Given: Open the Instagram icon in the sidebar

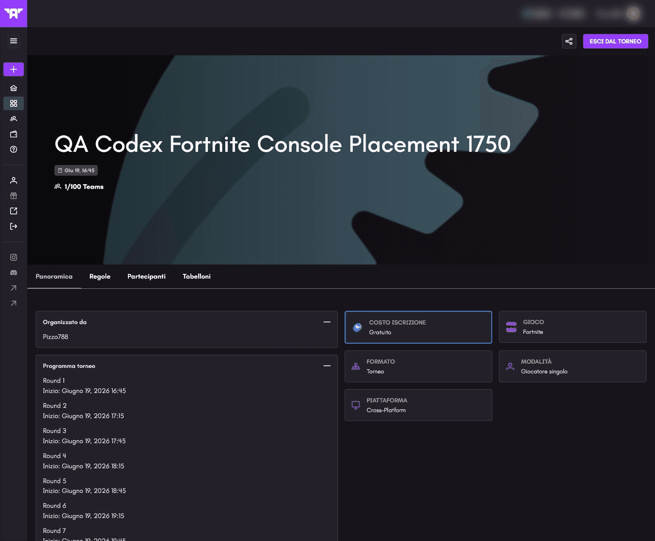Looking at the screenshot, I should (x=14, y=257).
